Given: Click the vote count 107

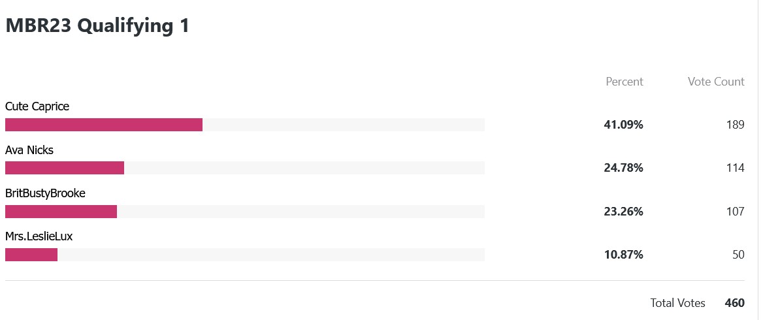Looking at the screenshot, I should point(736,212).
